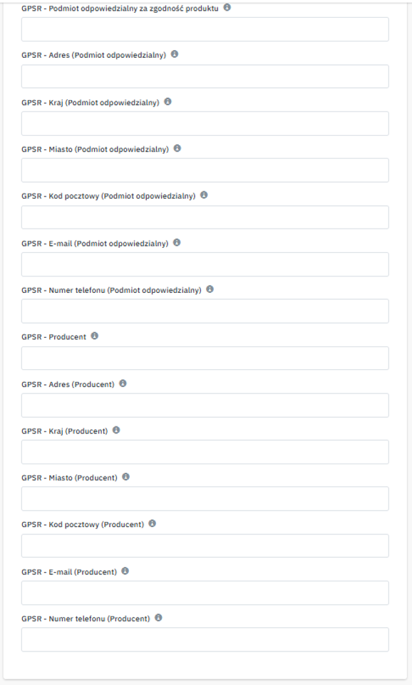412x685 pixels.
Task: Open info icon for Kod pocztowy (Podmiot odpowiedzialny)
Action: (x=204, y=195)
